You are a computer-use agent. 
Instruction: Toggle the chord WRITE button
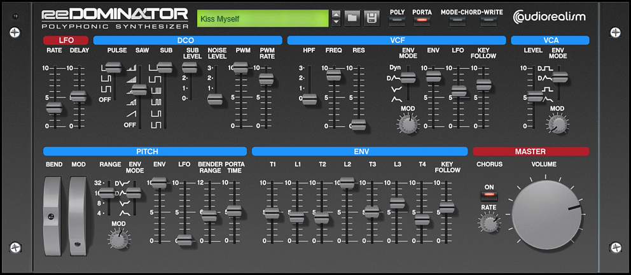click(489, 20)
